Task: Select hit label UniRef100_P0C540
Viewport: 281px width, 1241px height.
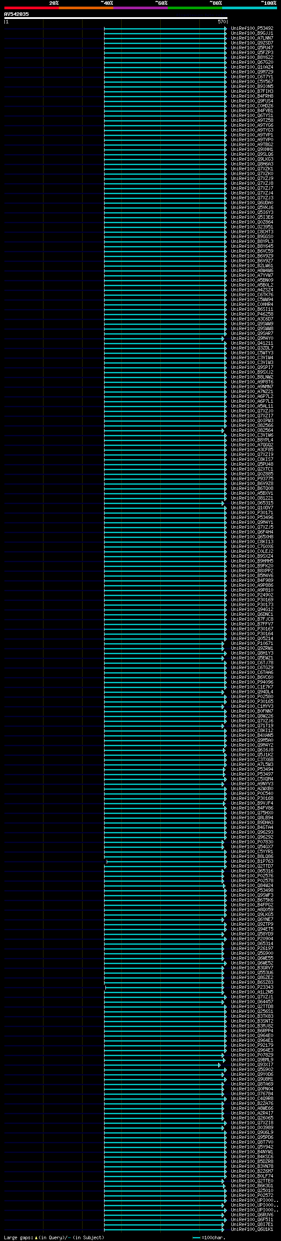Action: [x=252, y=793]
